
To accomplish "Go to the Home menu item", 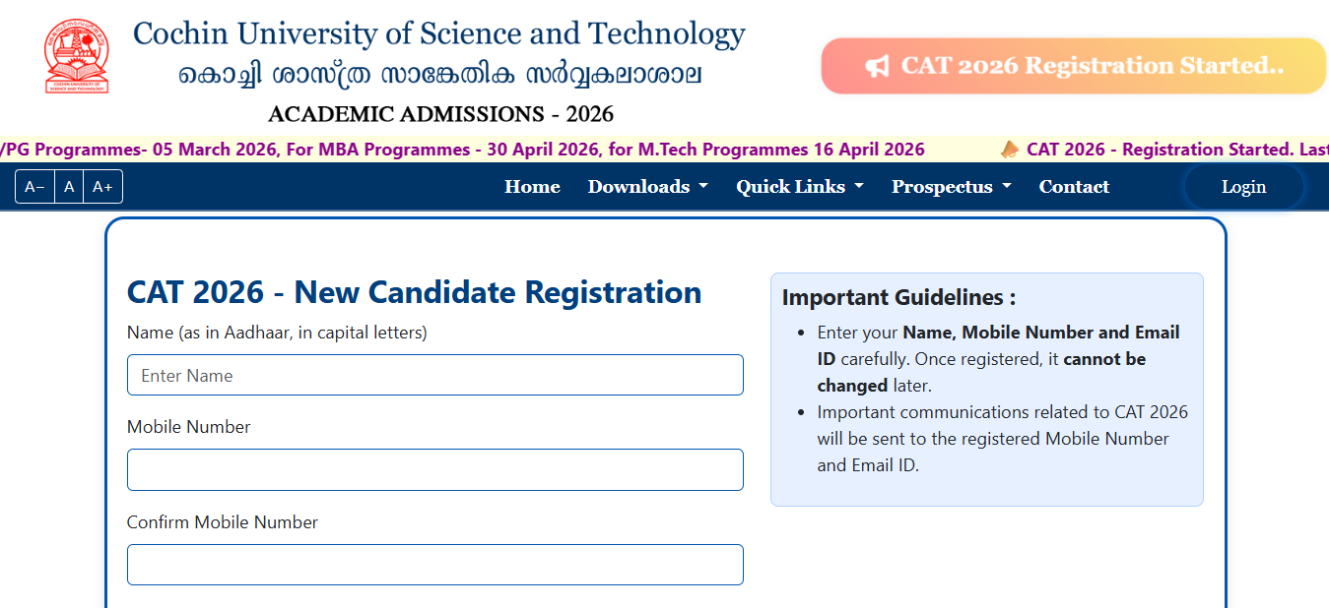I will (532, 186).
